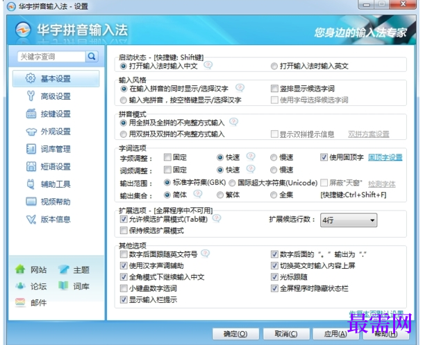The height and width of the screenshot is (345, 425).
Task: Uncheck 使用汉字声调辅助 option
Action: pyautogui.click(x=124, y=265)
